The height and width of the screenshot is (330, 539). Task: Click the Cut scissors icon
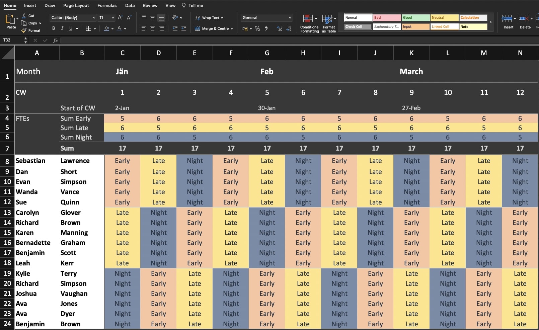24,16
